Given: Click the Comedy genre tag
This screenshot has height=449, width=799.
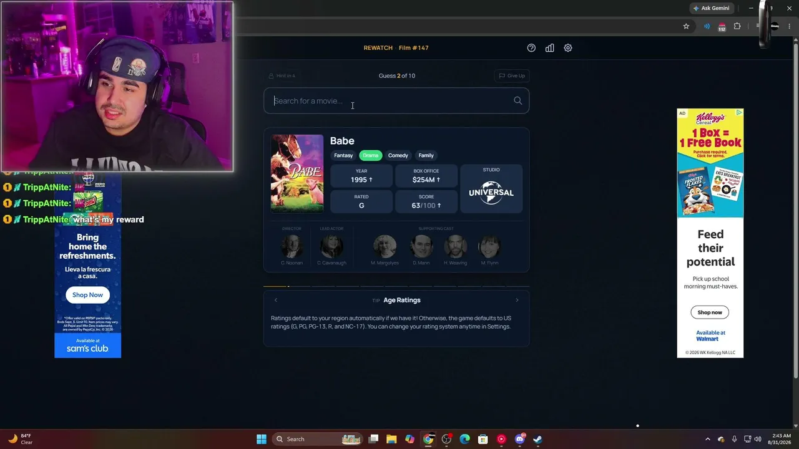Looking at the screenshot, I should point(398,155).
